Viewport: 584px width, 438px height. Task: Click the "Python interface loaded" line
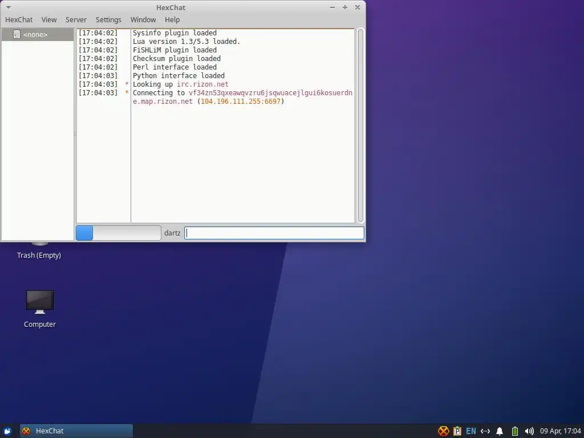[179, 76]
